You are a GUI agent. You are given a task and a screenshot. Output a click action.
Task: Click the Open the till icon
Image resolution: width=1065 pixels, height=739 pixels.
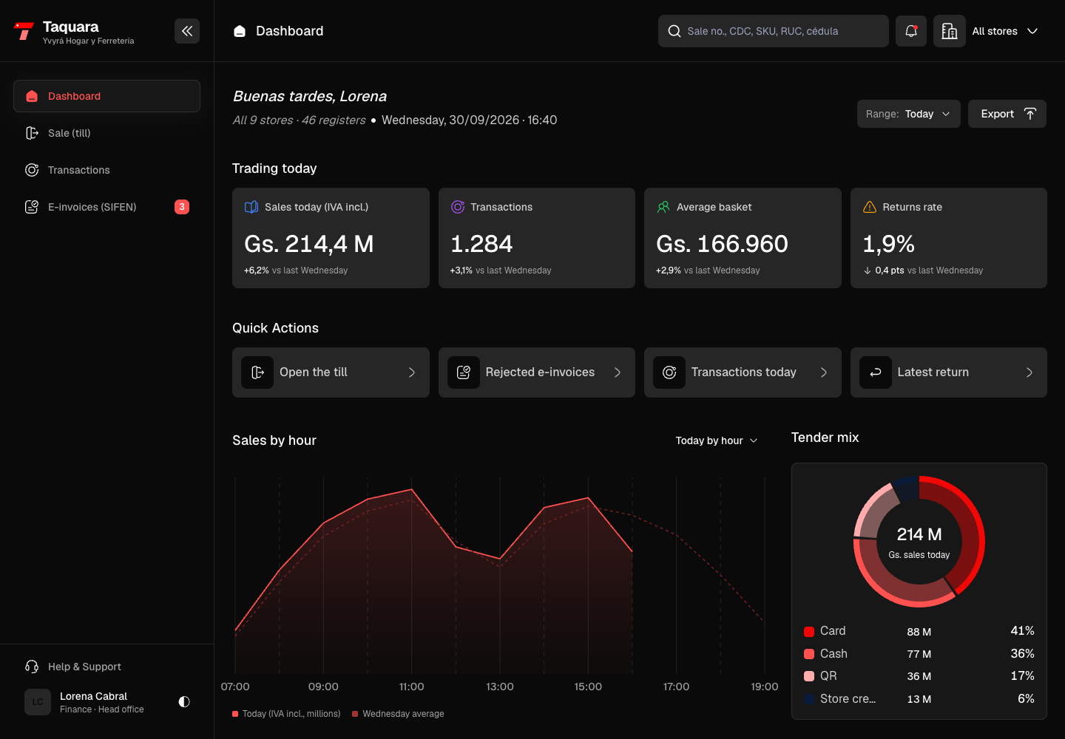(x=257, y=372)
